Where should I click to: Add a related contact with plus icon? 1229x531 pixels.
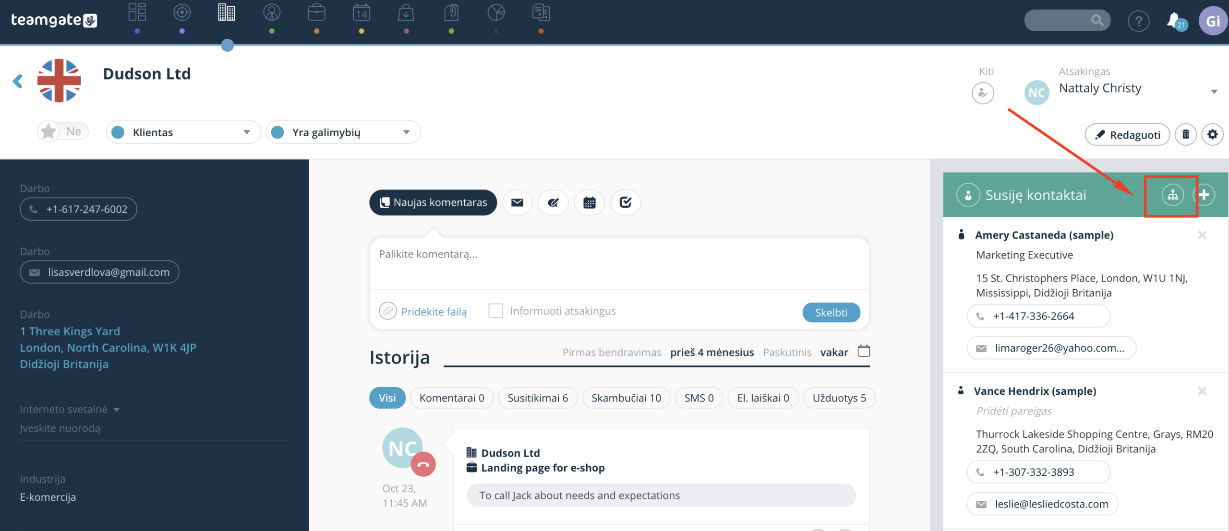coord(1204,195)
